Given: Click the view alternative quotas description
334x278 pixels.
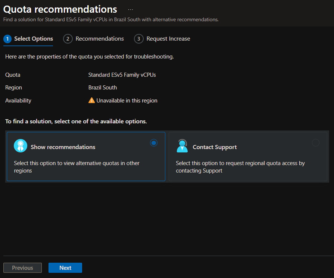Looking at the screenshot, I should coord(77,167).
